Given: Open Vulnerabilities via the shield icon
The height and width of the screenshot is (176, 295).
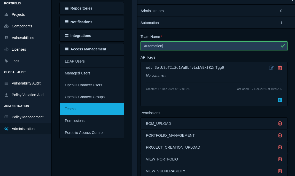Looking at the screenshot, I should point(6,38).
